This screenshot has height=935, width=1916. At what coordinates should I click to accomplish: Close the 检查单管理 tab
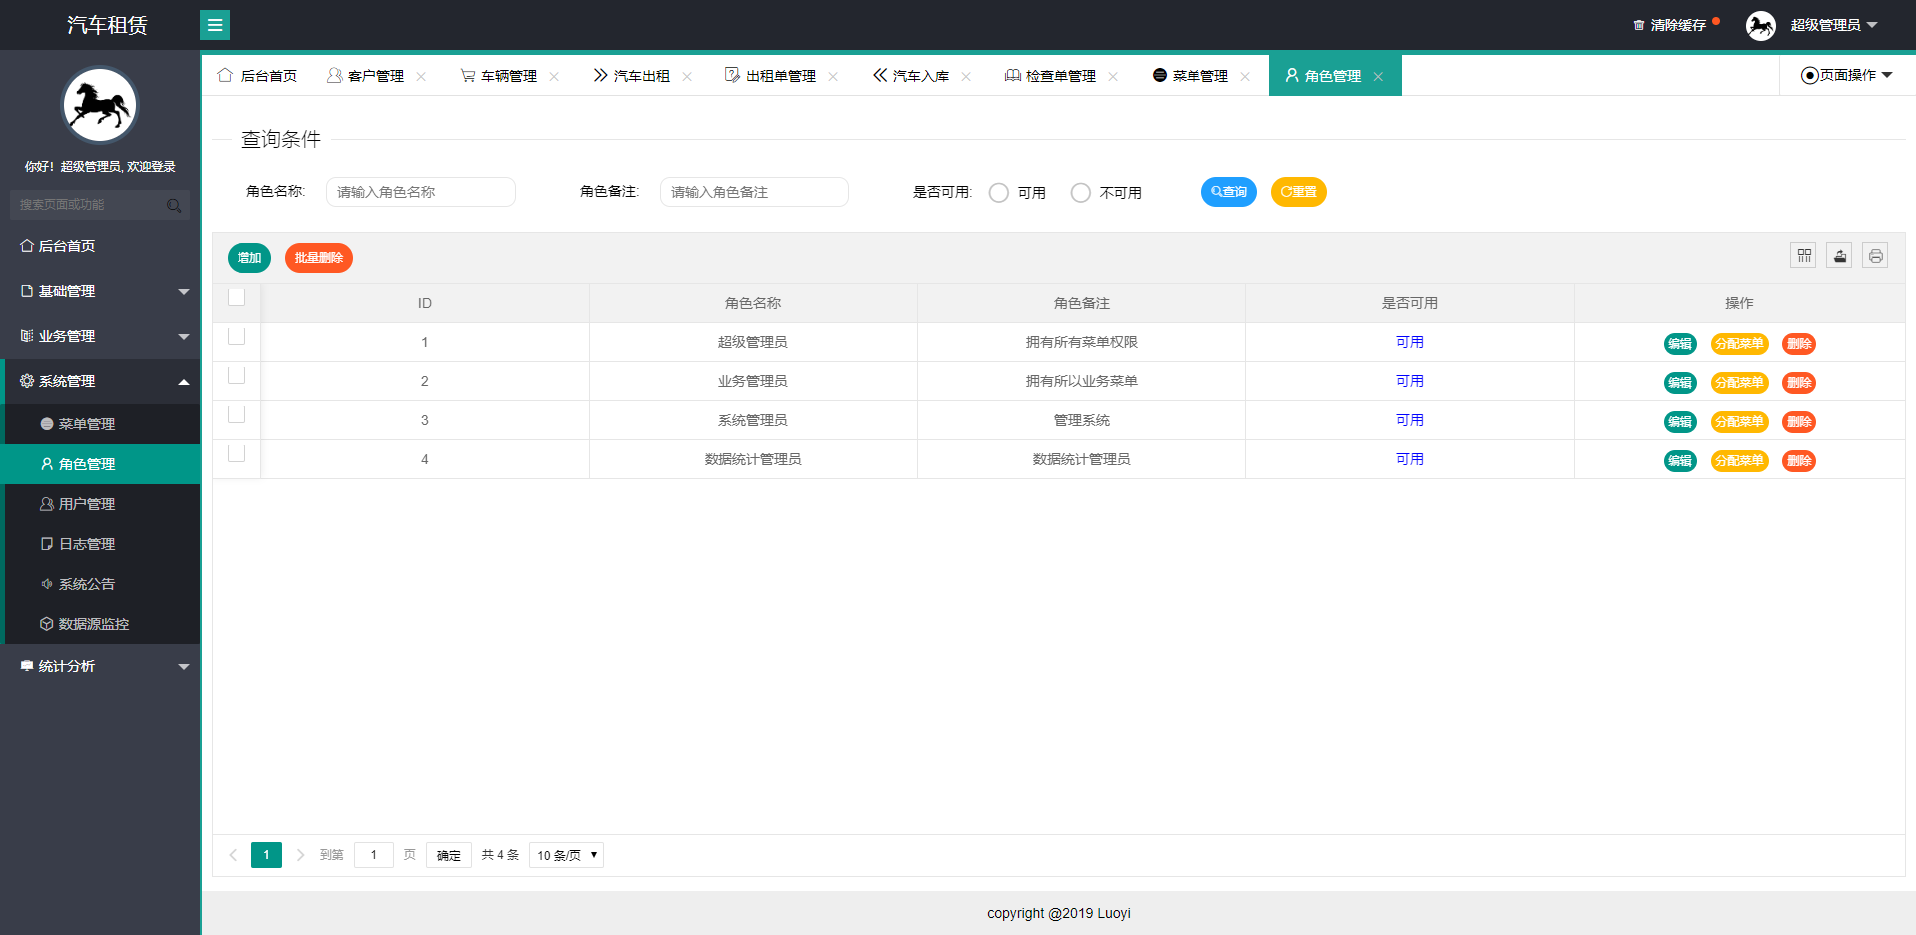1113,76
